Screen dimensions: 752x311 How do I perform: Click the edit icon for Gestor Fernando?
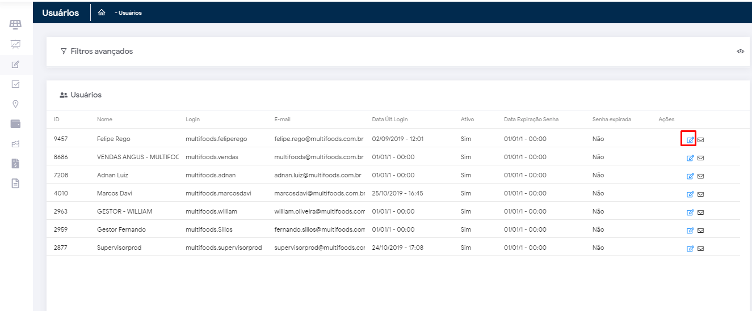[x=690, y=231]
